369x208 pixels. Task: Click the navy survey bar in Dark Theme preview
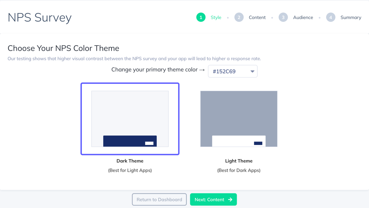point(130,141)
